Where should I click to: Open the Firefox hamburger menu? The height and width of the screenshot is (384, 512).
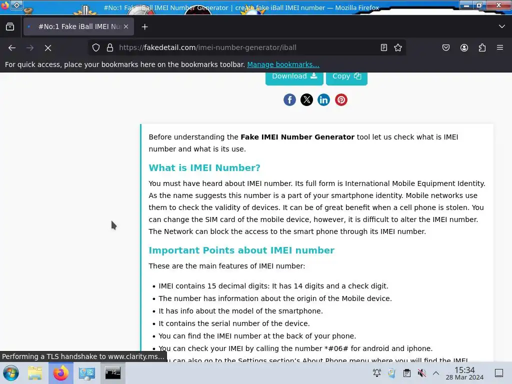click(500, 47)
